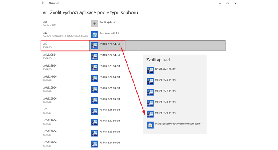
Task: Click the RSTAB icon in the .rs7v824b64 row
Action: [x=94, y=144]
